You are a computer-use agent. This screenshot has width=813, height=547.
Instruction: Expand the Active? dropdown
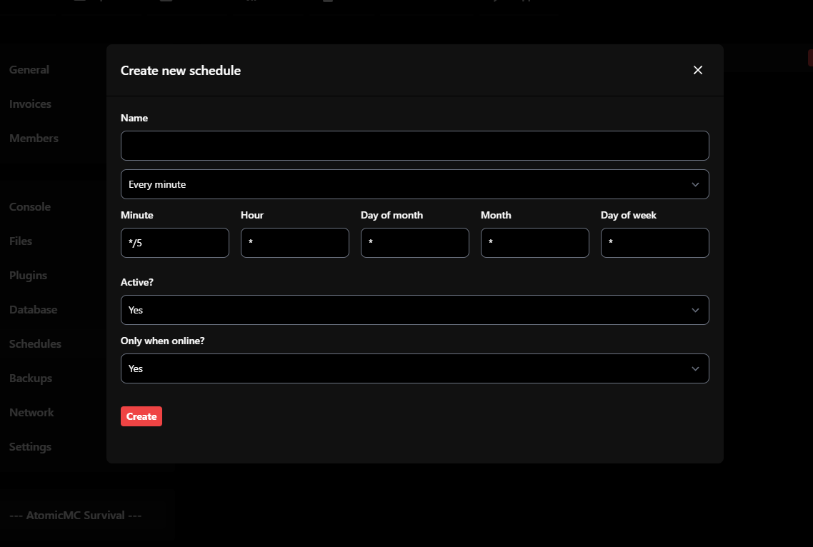[414, 310]
